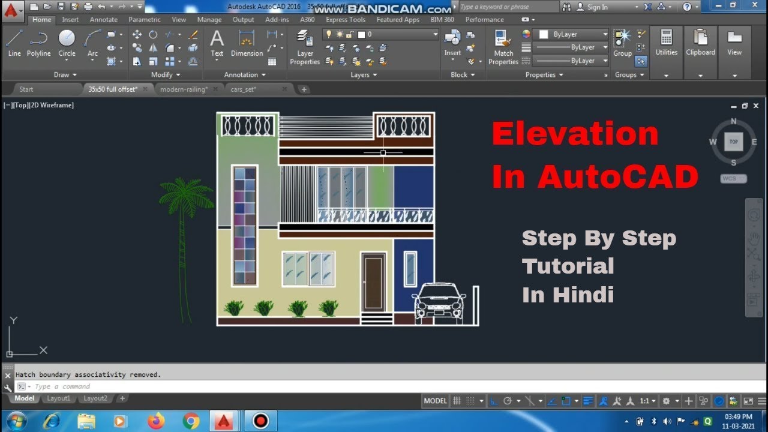Select the Line drawing tool
This screenshot has width=768, height=432.
point(14,42)
